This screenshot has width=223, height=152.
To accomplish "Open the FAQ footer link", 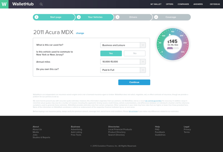I will coord(157,129).
